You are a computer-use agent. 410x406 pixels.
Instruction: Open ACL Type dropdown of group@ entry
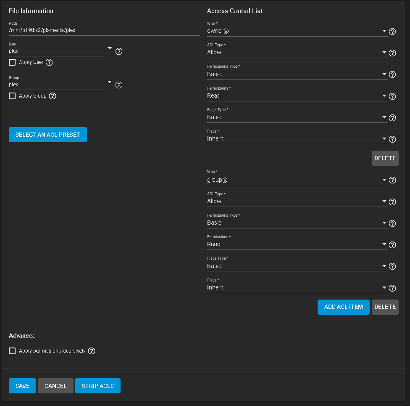[x=297, y=201]
